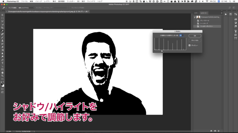The width and height of the screenshot is (238, 133).
Task: Select the Crop tool
Action: click(2, 28)
